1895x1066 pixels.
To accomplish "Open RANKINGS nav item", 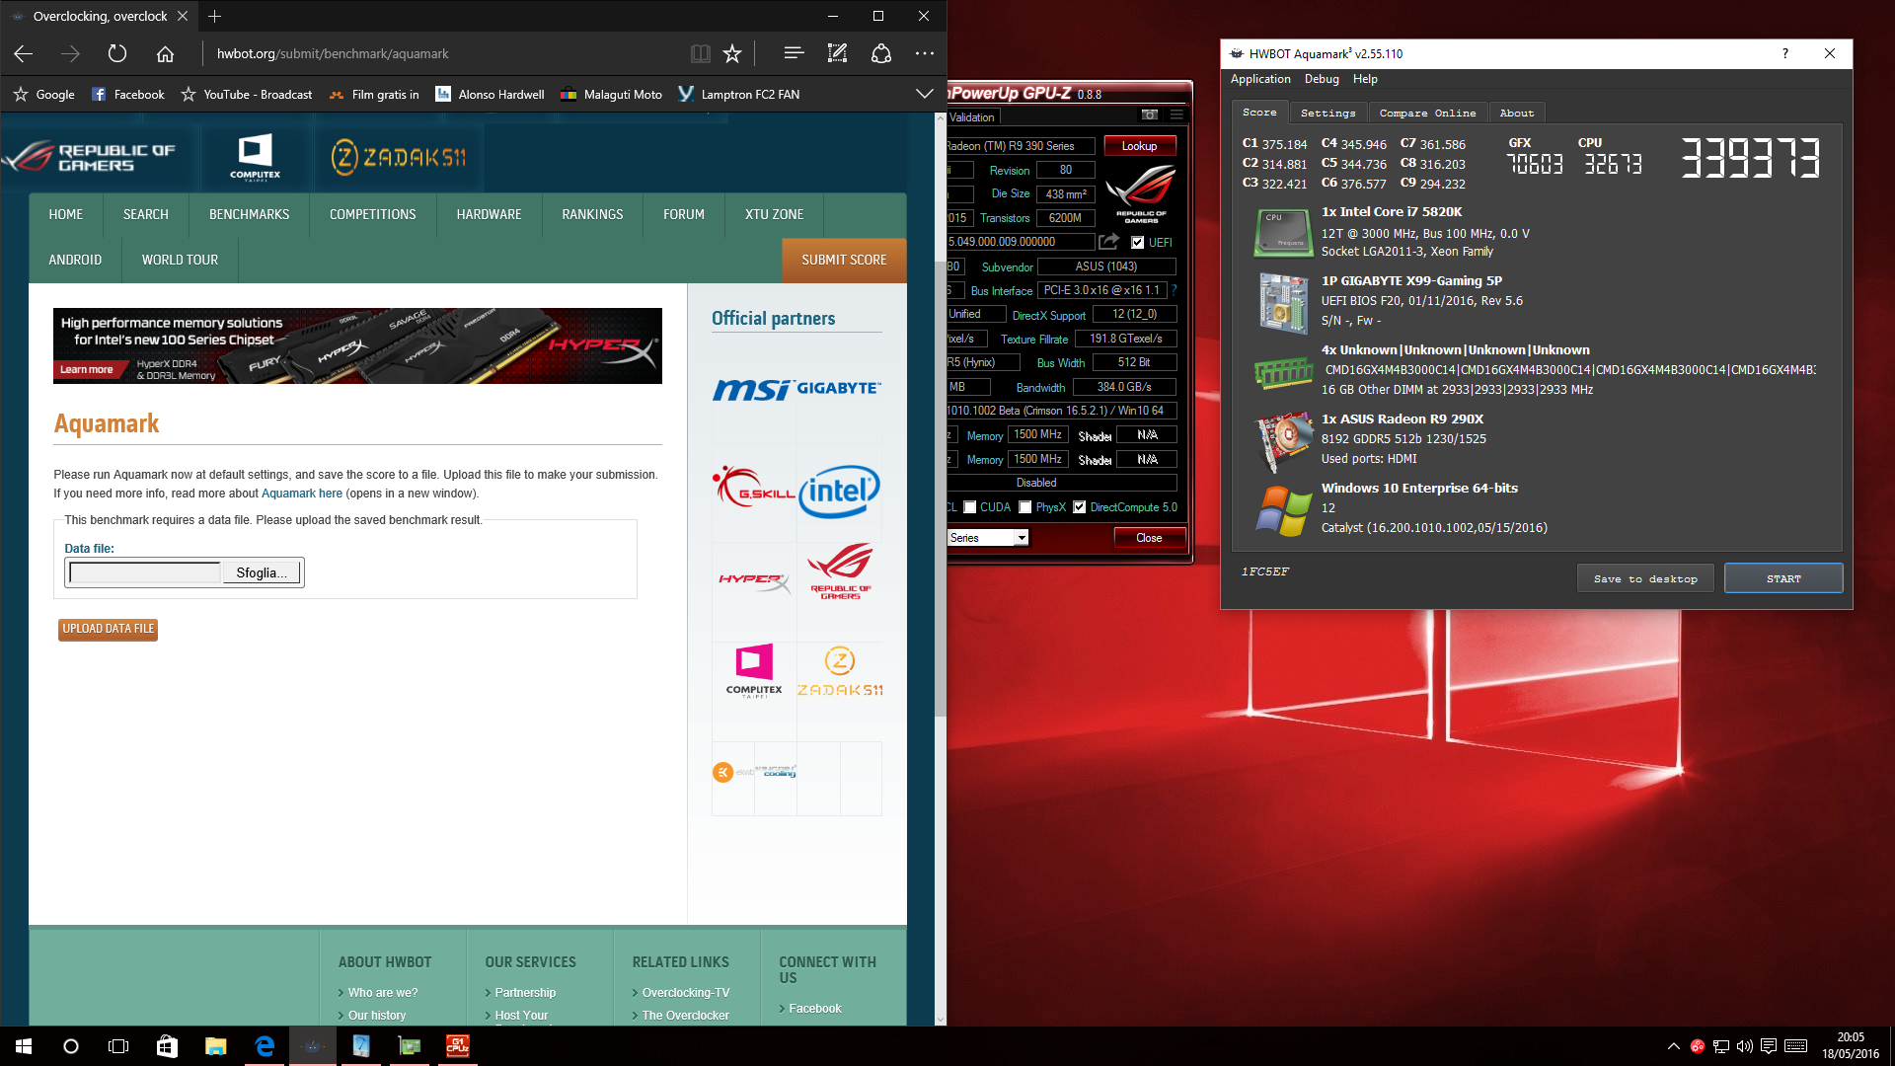I will pos(592,214).
